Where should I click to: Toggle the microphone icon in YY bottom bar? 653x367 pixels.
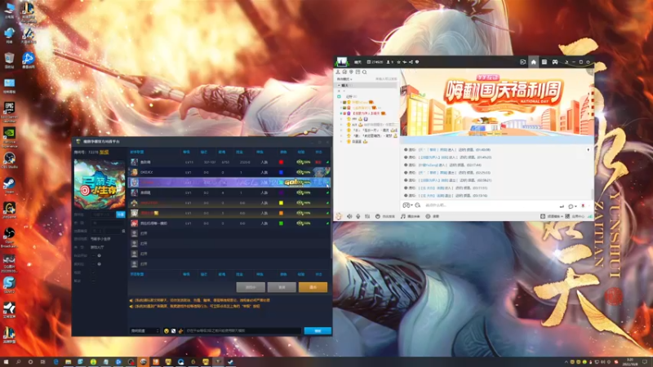(x=358, y=216)
